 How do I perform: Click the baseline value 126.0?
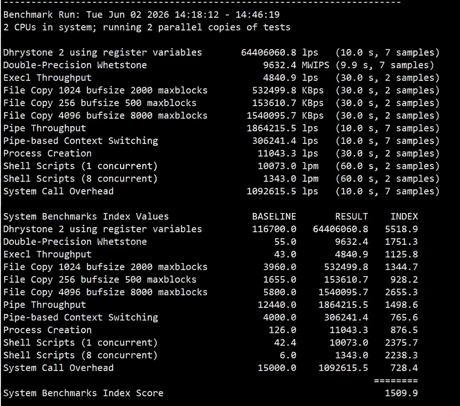[x=282, y=330]
